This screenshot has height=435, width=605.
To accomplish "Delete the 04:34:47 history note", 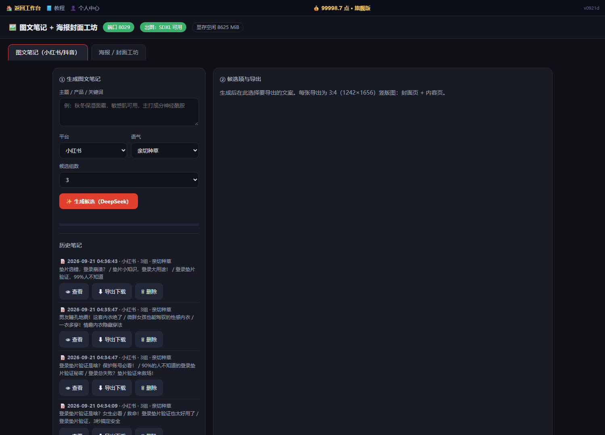I will tap(149, 388).
